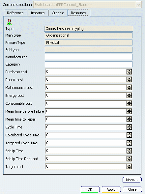Switch to the Reference tab

tap(15, 13)
